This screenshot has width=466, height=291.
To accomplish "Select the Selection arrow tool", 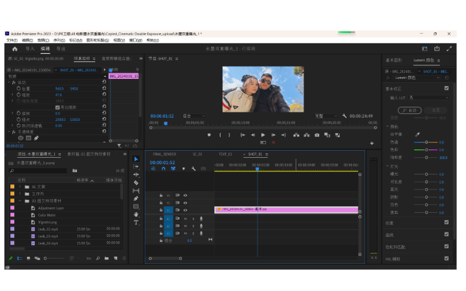I will pos(136,159).
